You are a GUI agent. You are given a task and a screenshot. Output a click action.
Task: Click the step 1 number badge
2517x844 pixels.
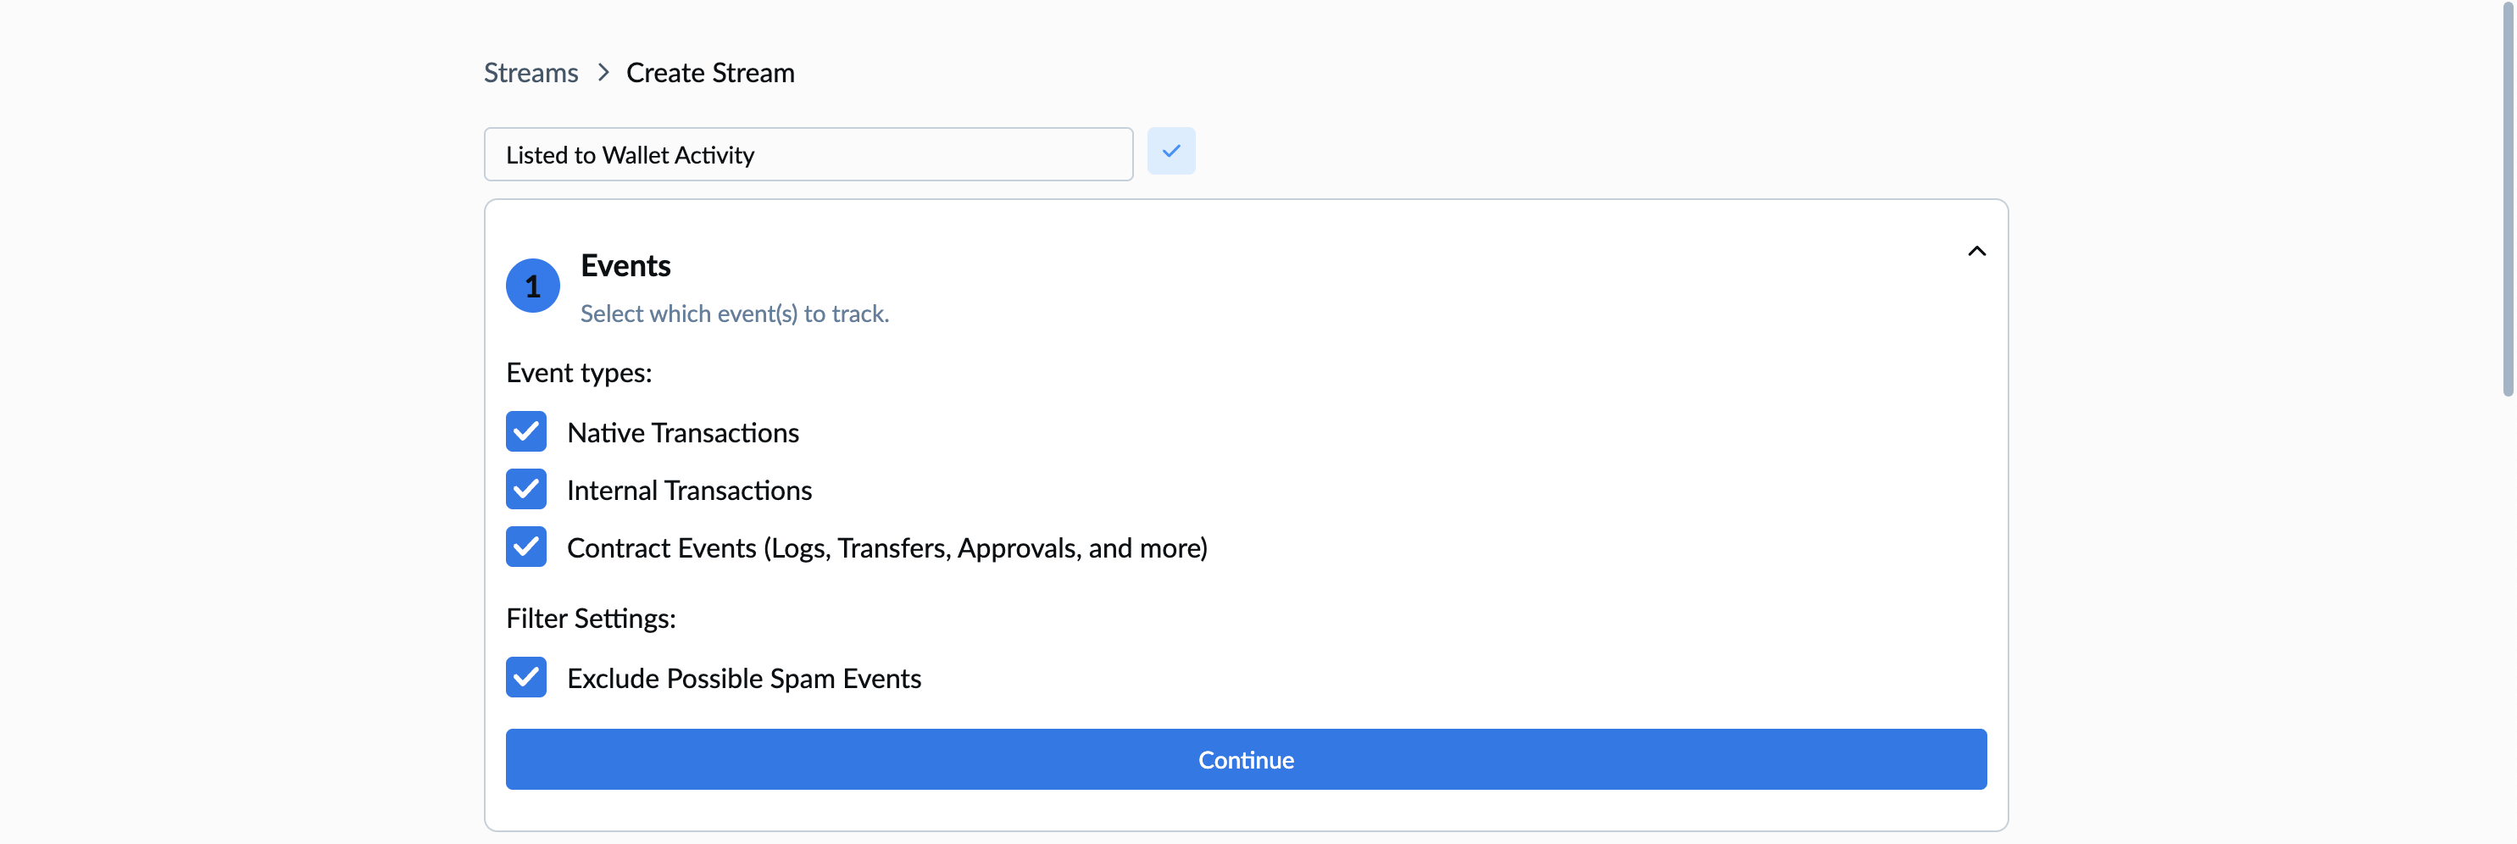(532, 286)
